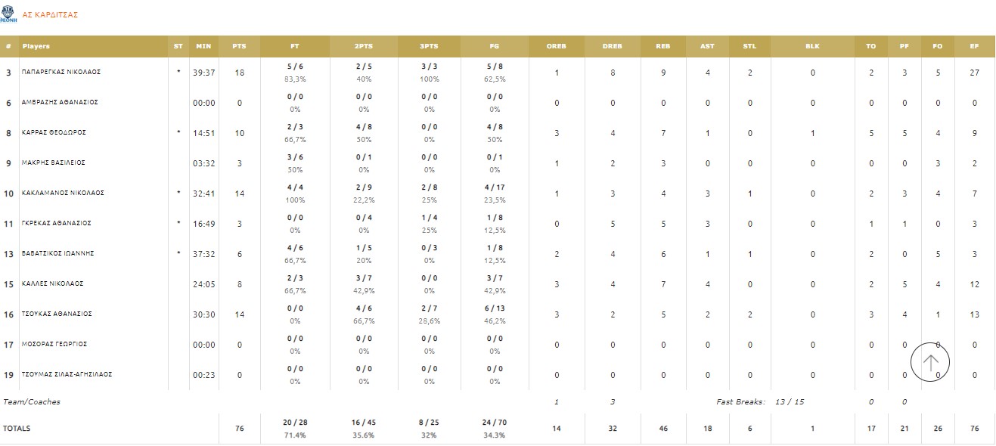Image resolution: width=996 pixels, height=446 pixels.
Task: Click the MIN column header
Action: pyautogui.click(x=203, y=46)
